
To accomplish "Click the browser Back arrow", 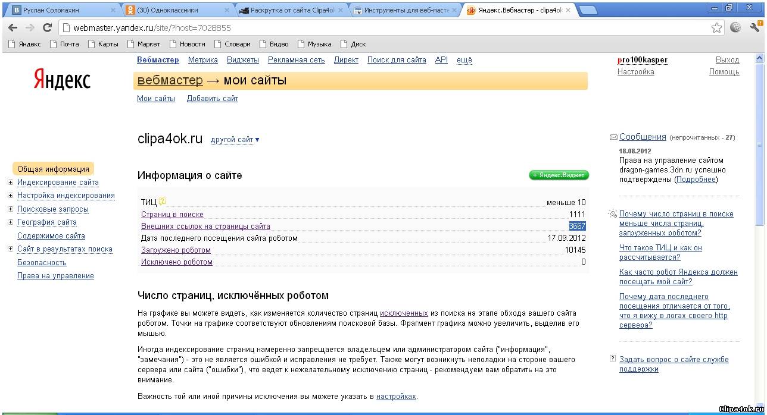I will pos(13,27).
